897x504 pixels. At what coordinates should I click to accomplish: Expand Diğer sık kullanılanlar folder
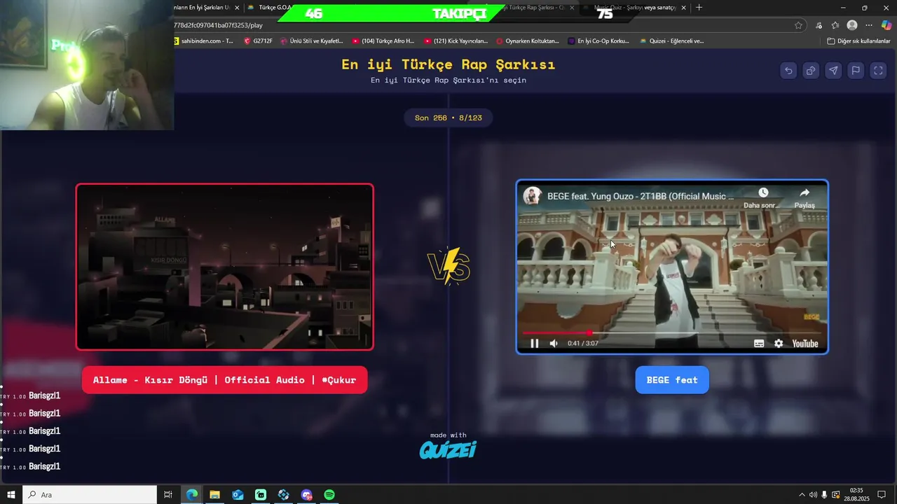tap(858, 41)
